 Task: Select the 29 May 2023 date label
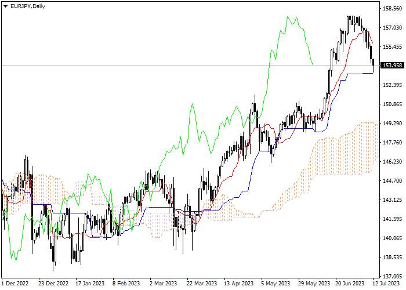tap(314, 283)
